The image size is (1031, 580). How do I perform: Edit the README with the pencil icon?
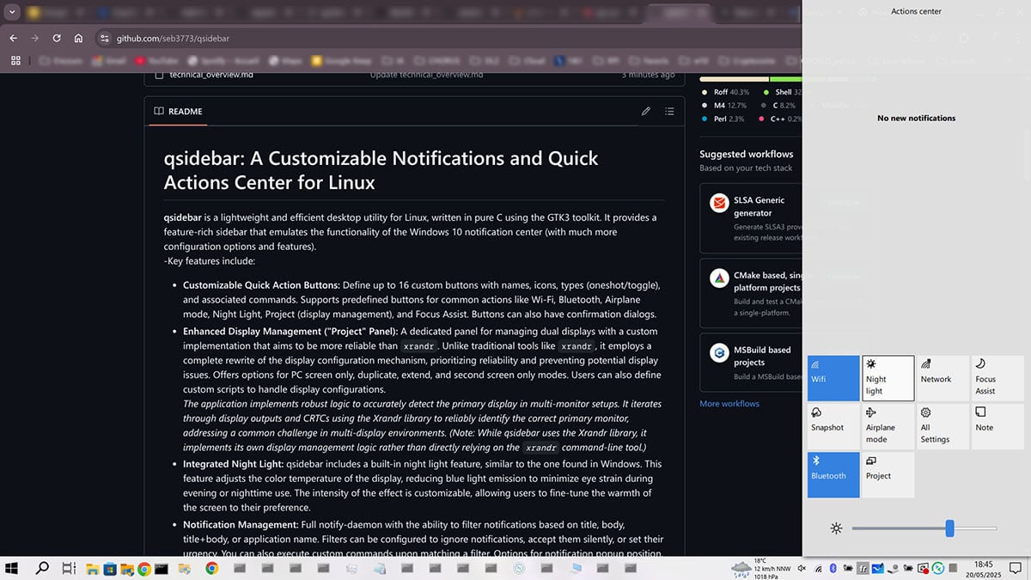pyautogui.click(x=646, y=111)
